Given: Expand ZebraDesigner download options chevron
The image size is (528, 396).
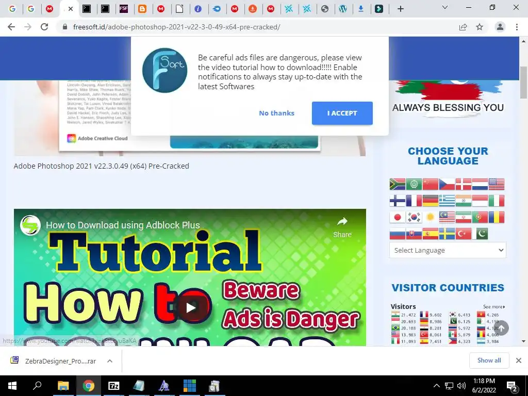Looking at the screenshot, I should click(110, 361).
